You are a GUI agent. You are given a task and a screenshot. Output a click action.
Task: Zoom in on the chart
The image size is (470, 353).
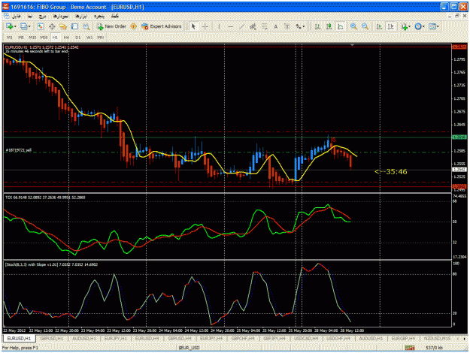(353, 26)
